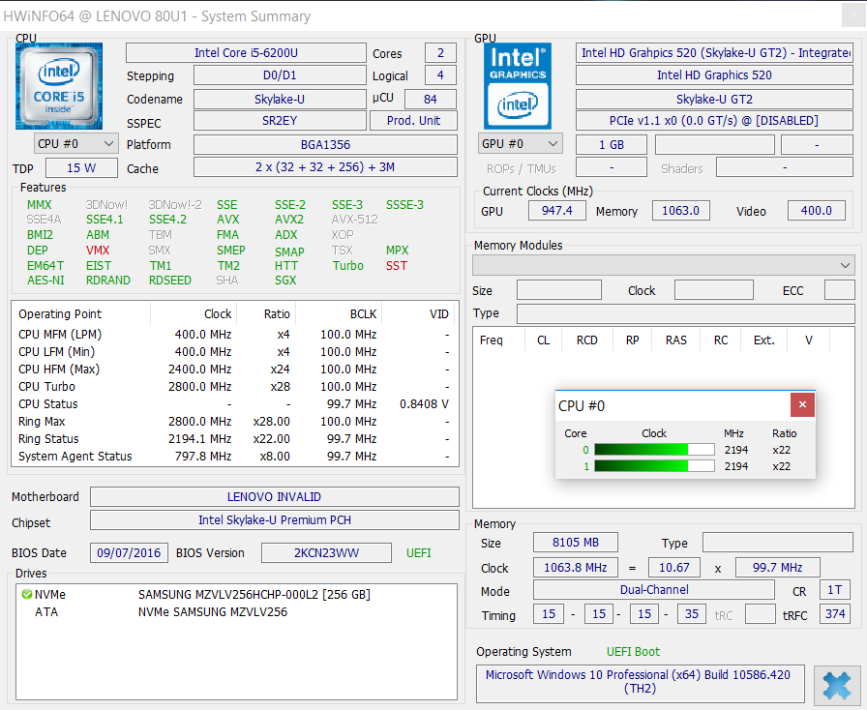
Task: Click the AES-NI feature flag
Action: click(x=45, y=281)
